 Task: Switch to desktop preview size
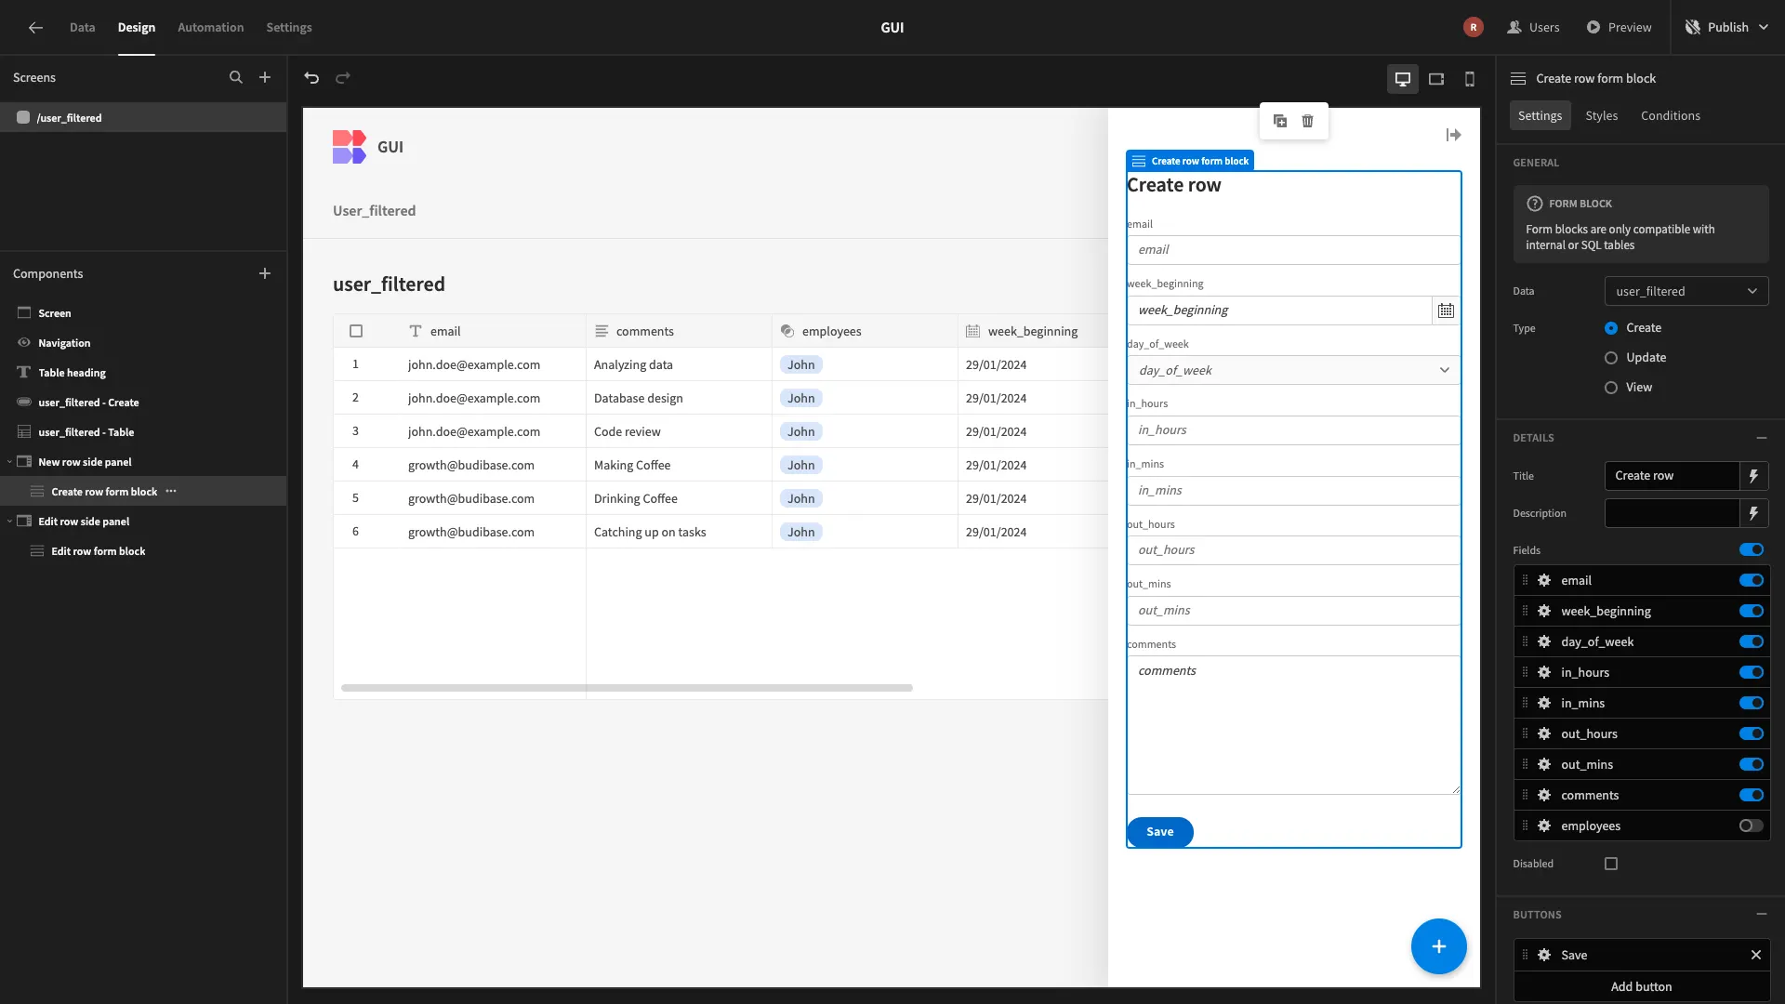point(1403,79)
